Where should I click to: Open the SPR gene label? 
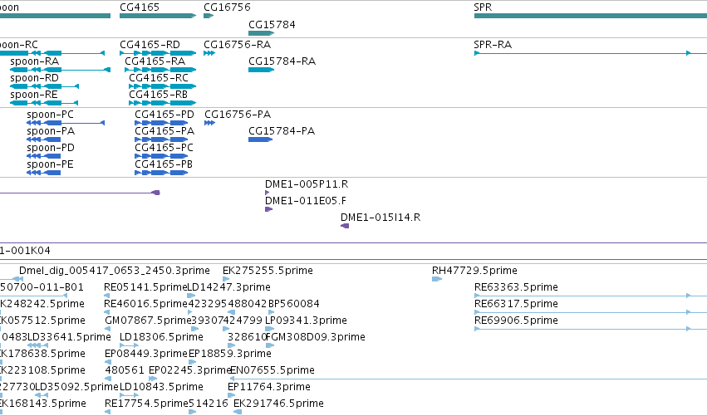click(483, 7)
